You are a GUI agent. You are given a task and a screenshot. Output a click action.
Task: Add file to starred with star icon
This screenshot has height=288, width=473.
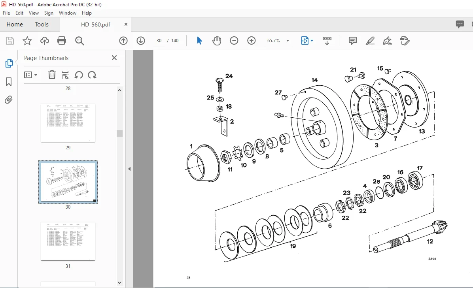pyautogui.click(x=27, y=41)
